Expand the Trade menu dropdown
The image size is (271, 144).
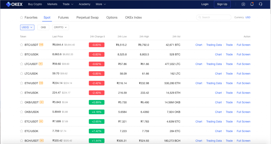68,4
